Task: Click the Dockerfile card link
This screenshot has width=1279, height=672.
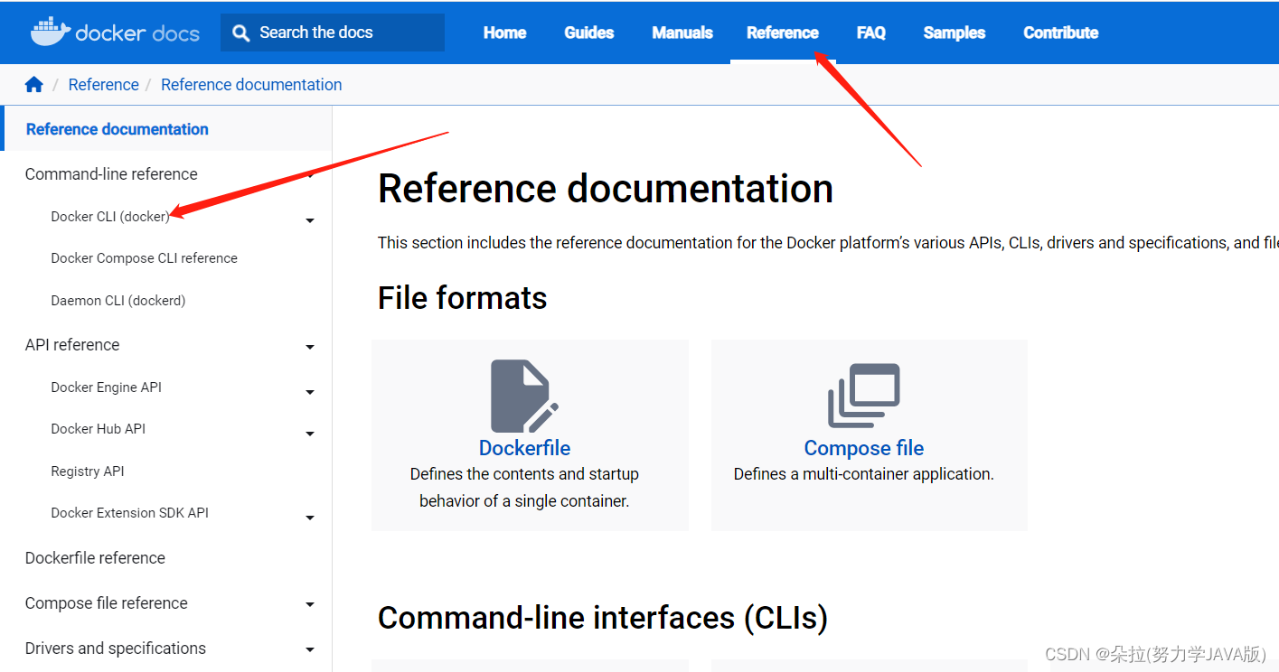Action: coord(524,448)
